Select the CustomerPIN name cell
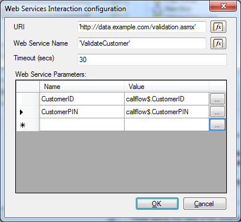This screenshot has height=222, width=241. coord(82,112)
